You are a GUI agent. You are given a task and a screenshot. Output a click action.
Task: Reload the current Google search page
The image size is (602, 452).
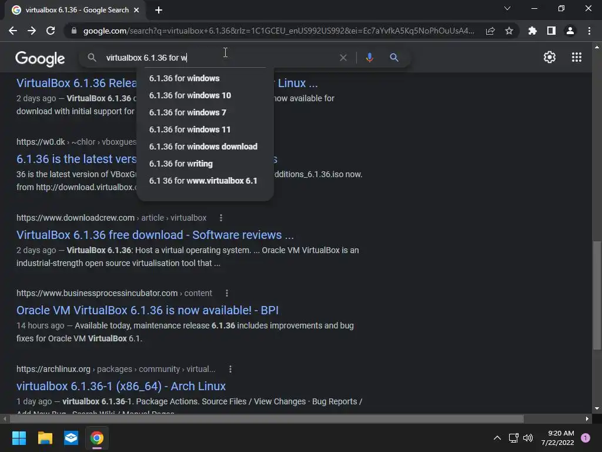[51, 31]
